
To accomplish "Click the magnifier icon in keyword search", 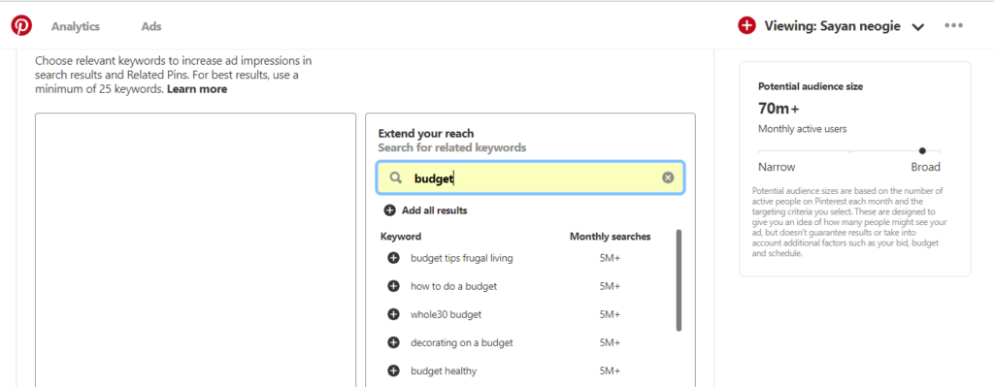I will pyautogui.click(x=396, y=178).
